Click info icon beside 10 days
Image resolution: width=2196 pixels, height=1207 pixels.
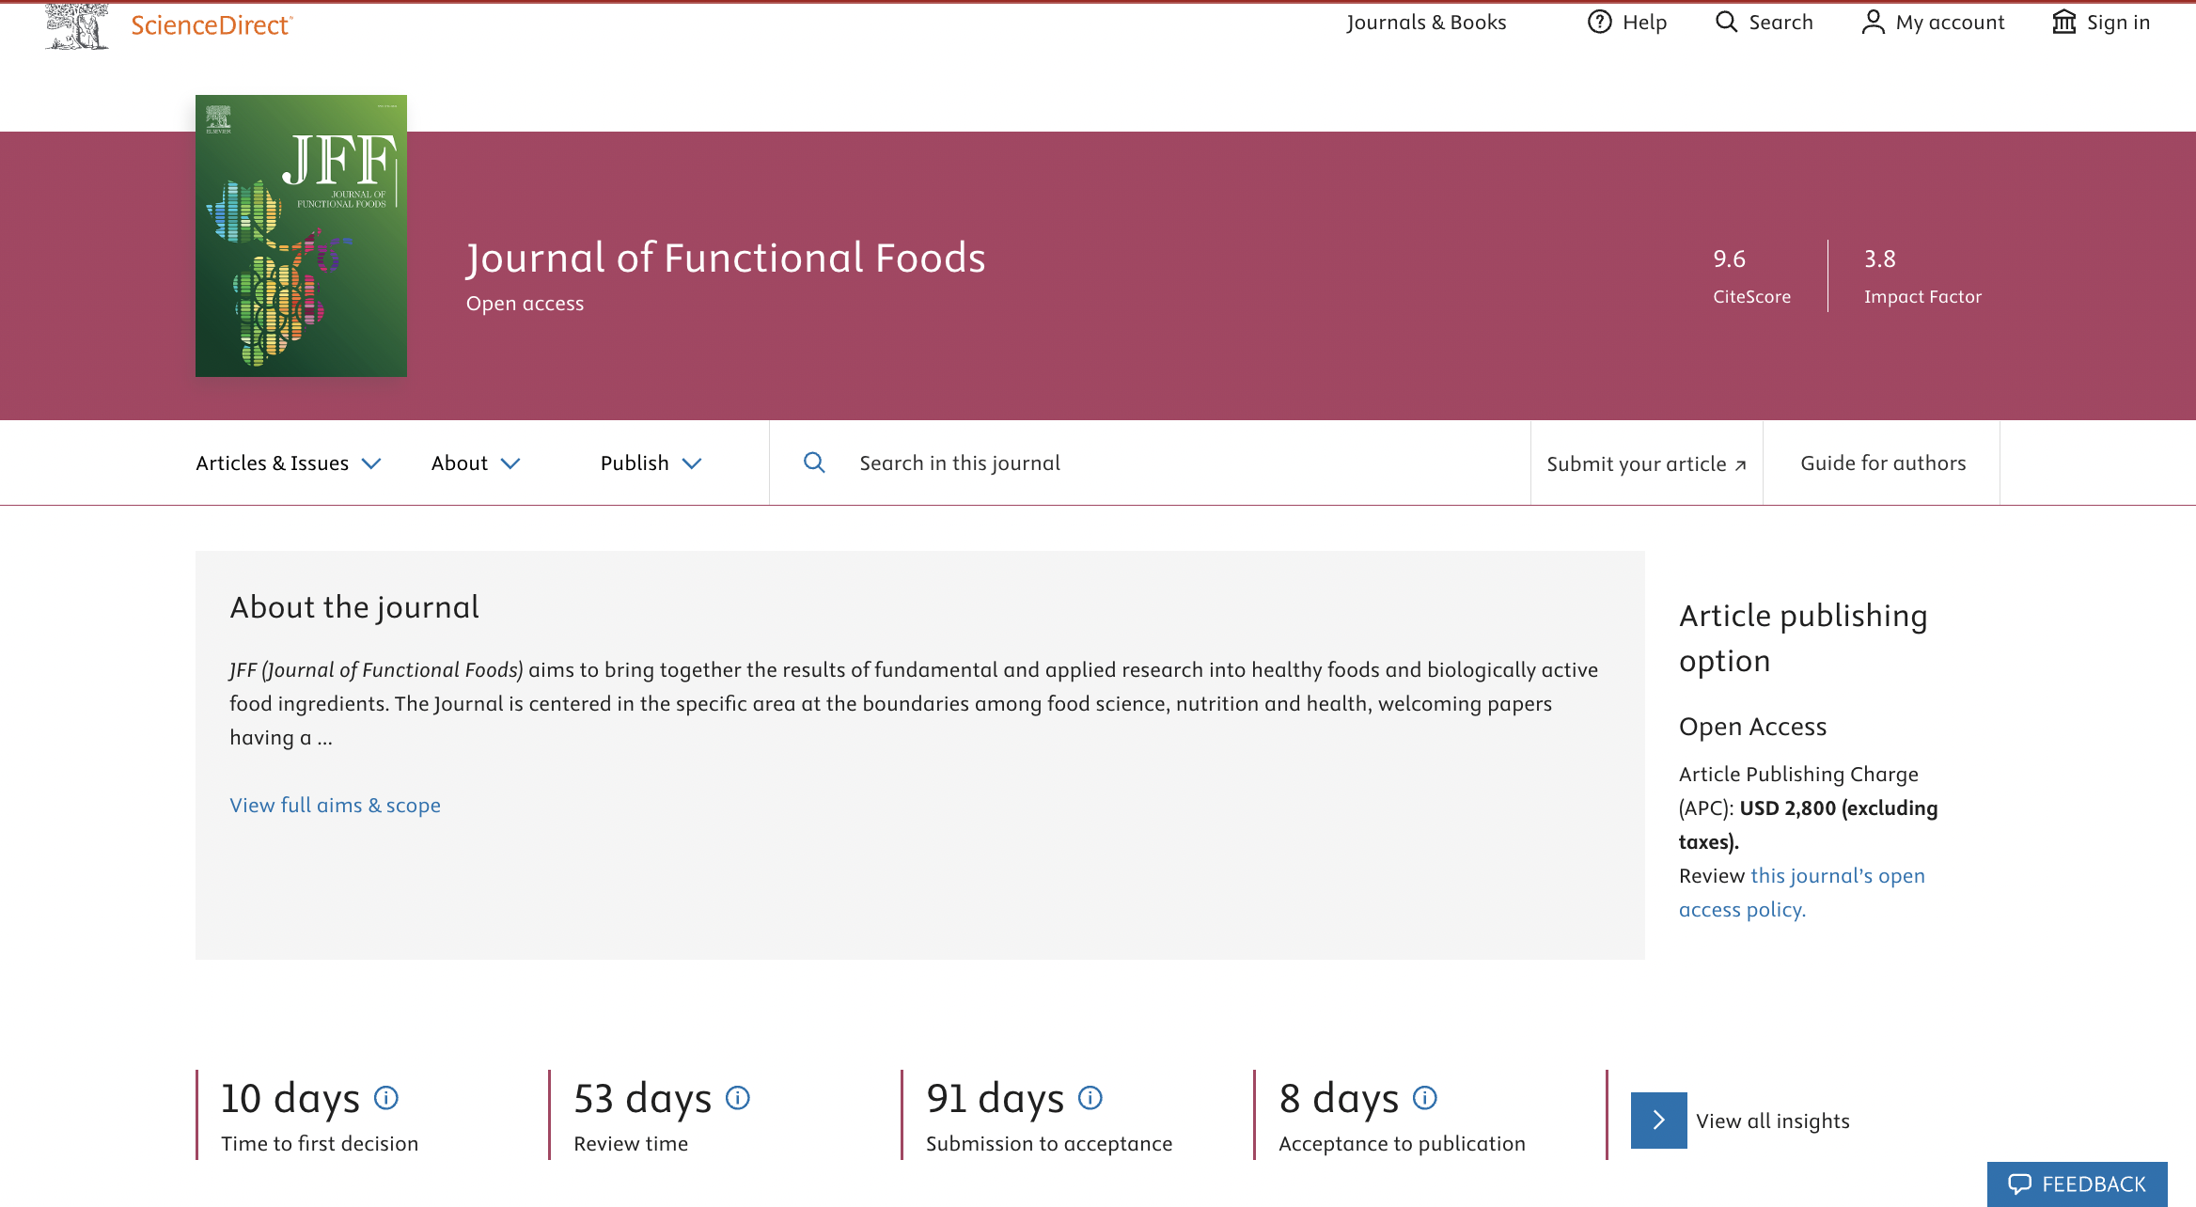click(x=386, y=1098)
